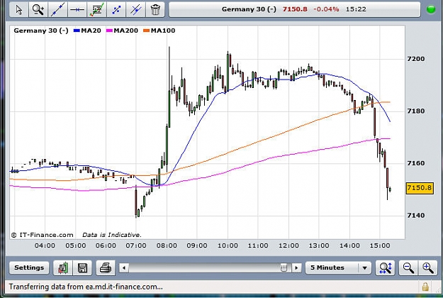This screenshot has height=298, width=443.
Task: Click the Germany 30 instrument title bar
Action: pyautogui.click(x=294, y=9)
